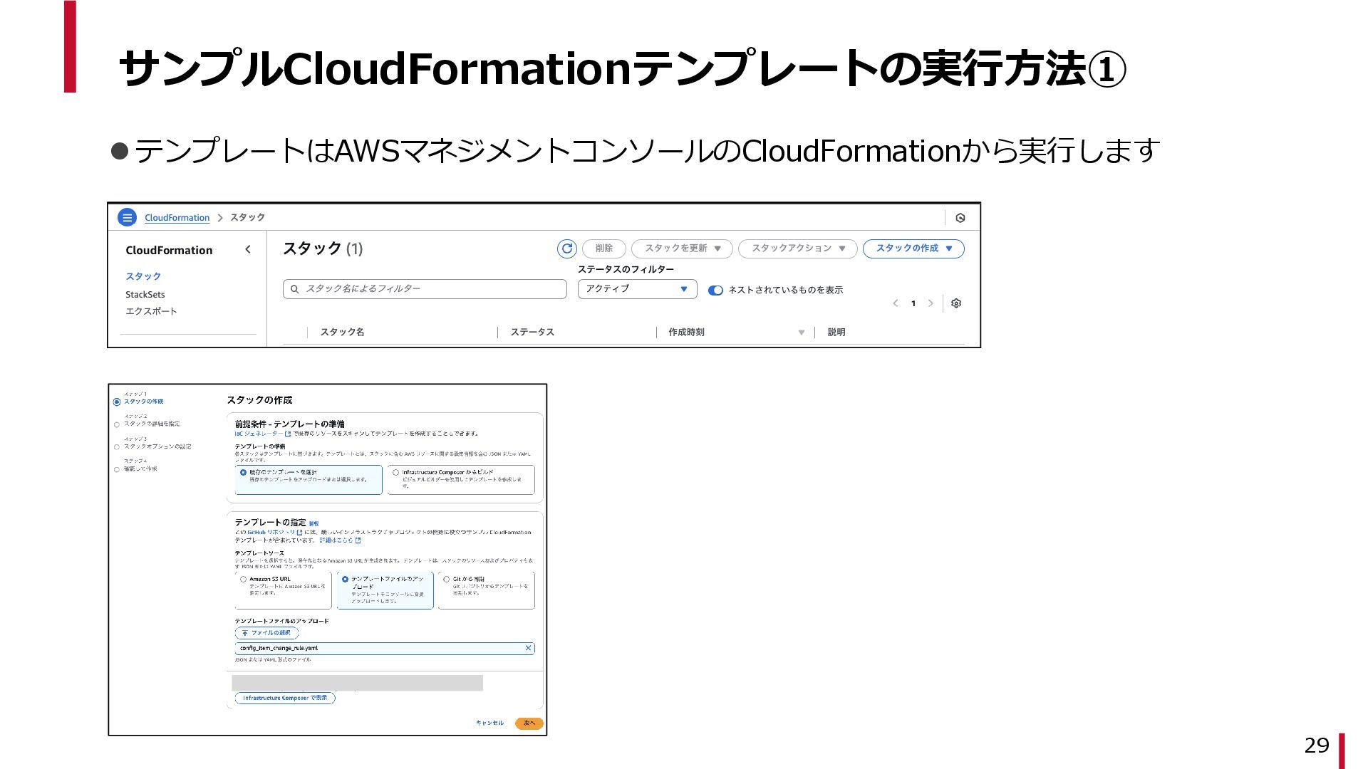The width and height of the screenshot is (1368, 769).
Task: Expand the スタックアクション dropdown
Action: click(798, 249)
